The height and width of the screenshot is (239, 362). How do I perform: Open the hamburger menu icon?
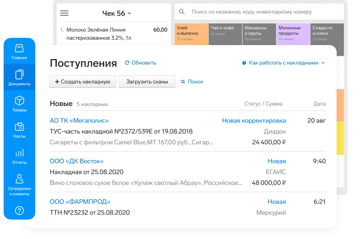[x=64, y=13]
